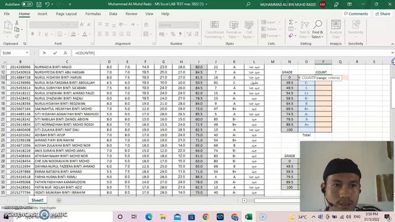Apply the Fill Color paint bucket
The width and height of the screenshot is (395, 222).
(73, 34)
